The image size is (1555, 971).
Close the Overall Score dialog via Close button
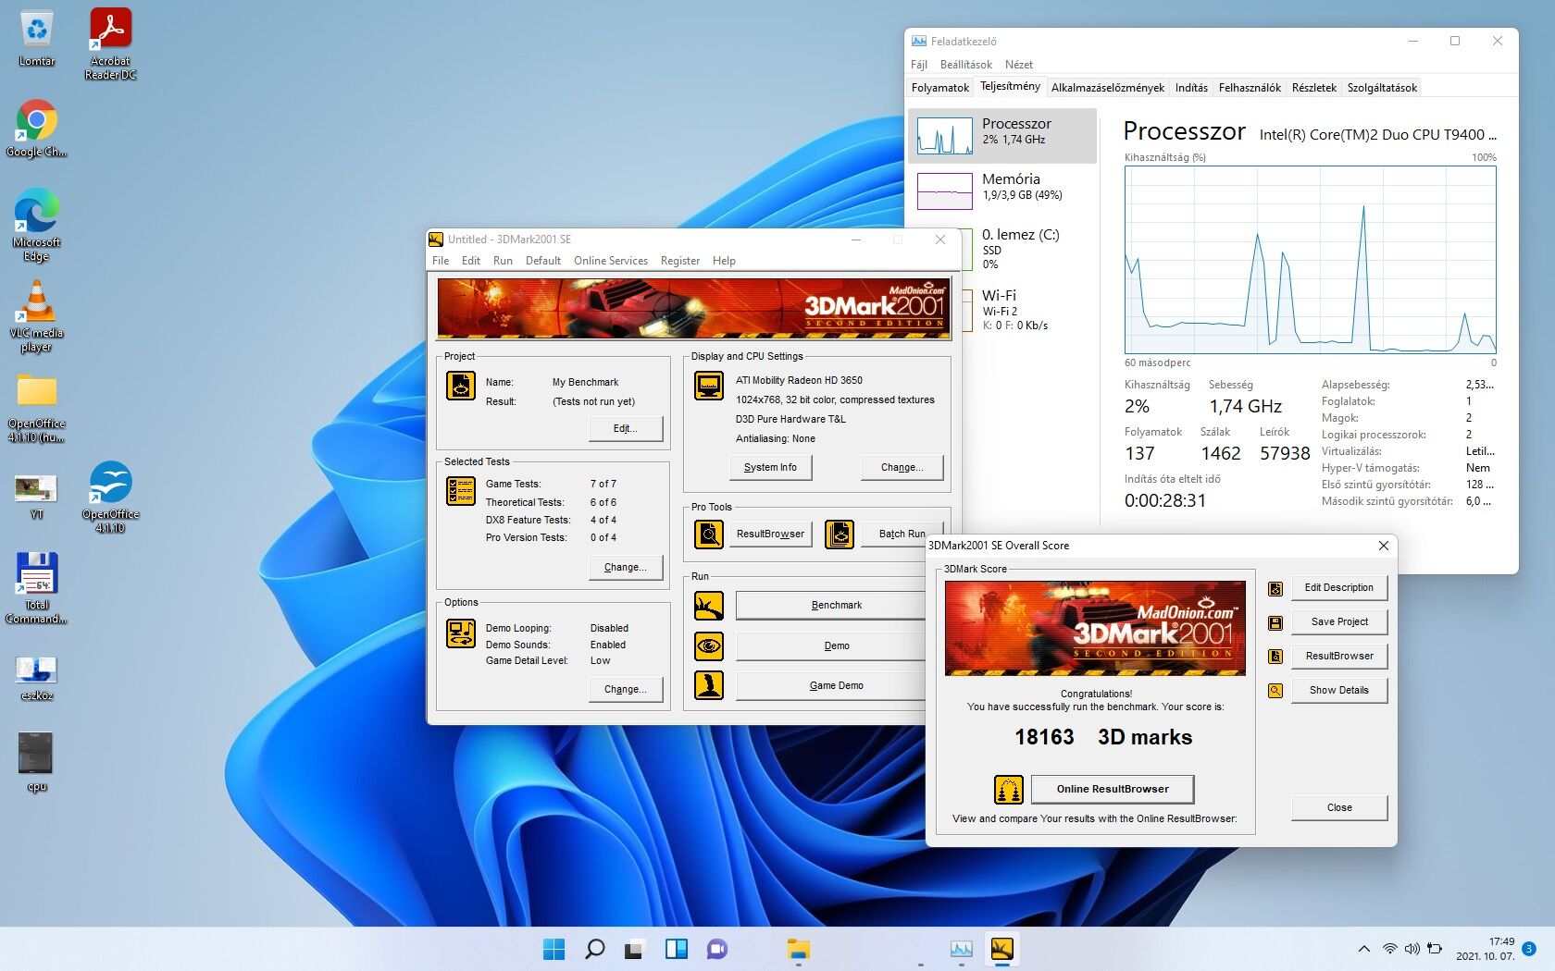pos(1339,807)
